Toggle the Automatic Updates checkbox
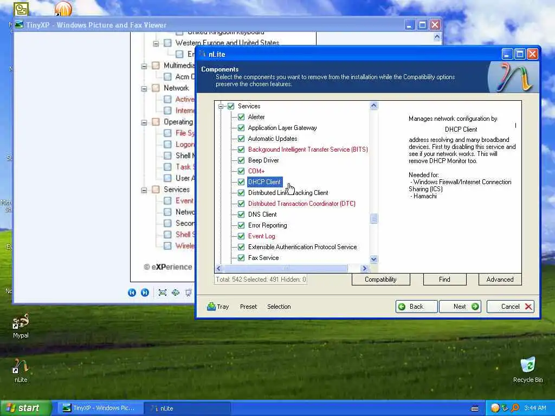 click(x=241, y=138)
